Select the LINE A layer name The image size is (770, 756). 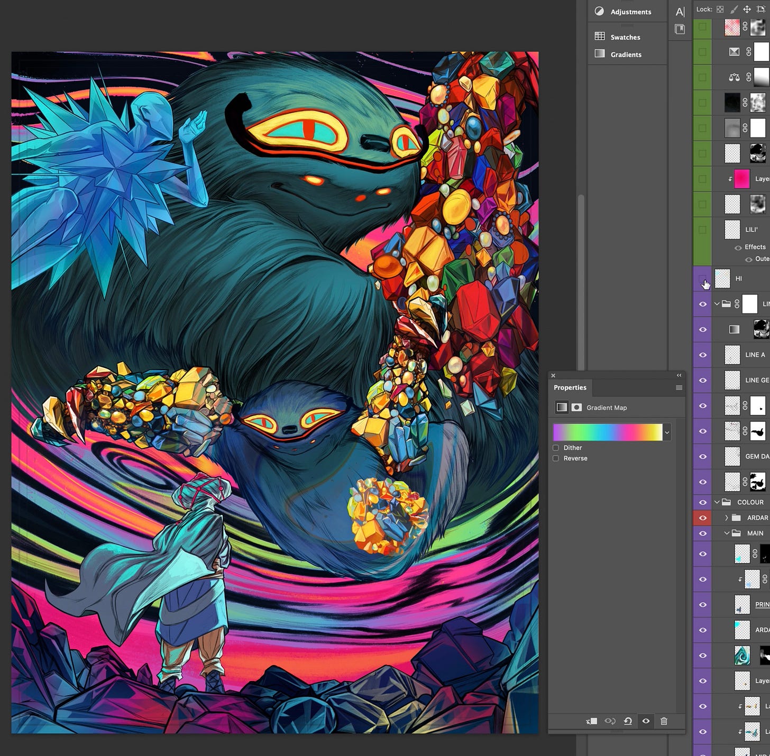(755, 355)
